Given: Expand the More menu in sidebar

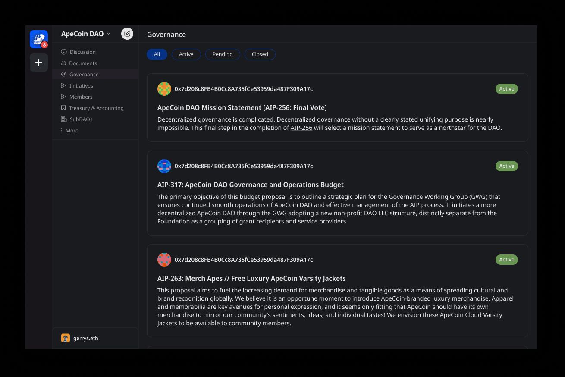Looking at the screenshot, I should (x=72, y=130).
